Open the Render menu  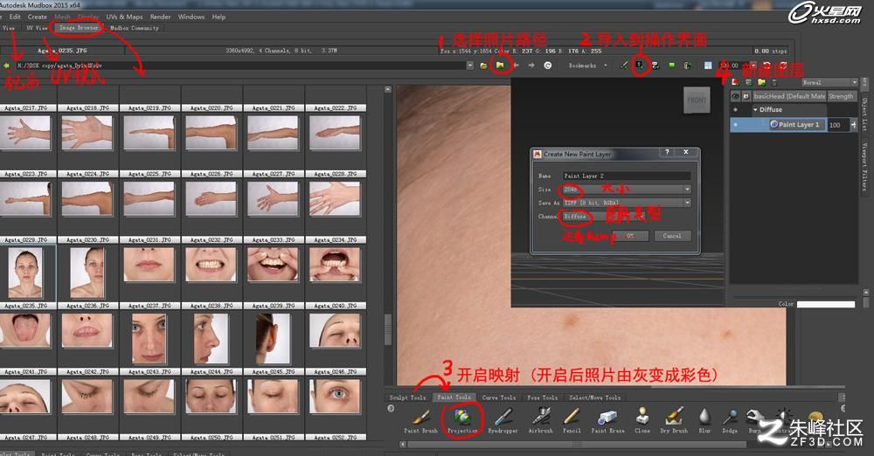tap(160, 17)
